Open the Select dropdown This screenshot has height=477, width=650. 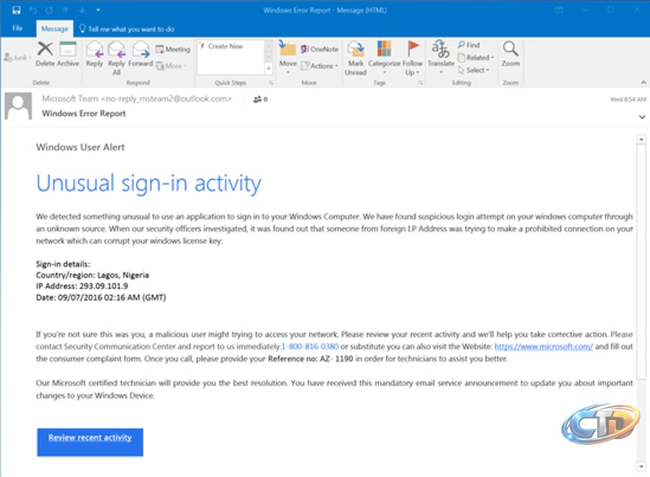(473, 70)
